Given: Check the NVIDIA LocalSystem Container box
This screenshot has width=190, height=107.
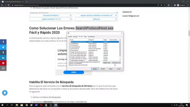Looking at the screenshot, I should point(70,57).
